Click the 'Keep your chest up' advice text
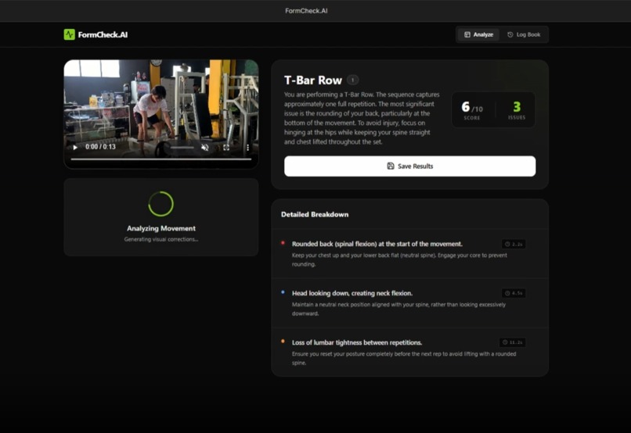 (399, 259)
